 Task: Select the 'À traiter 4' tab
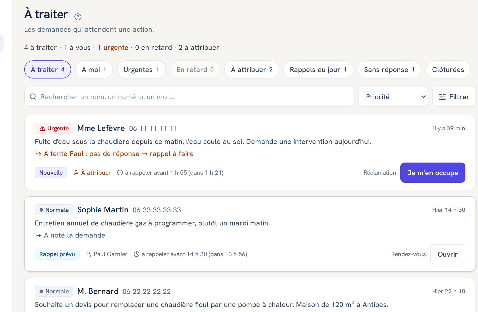point(48,69)
